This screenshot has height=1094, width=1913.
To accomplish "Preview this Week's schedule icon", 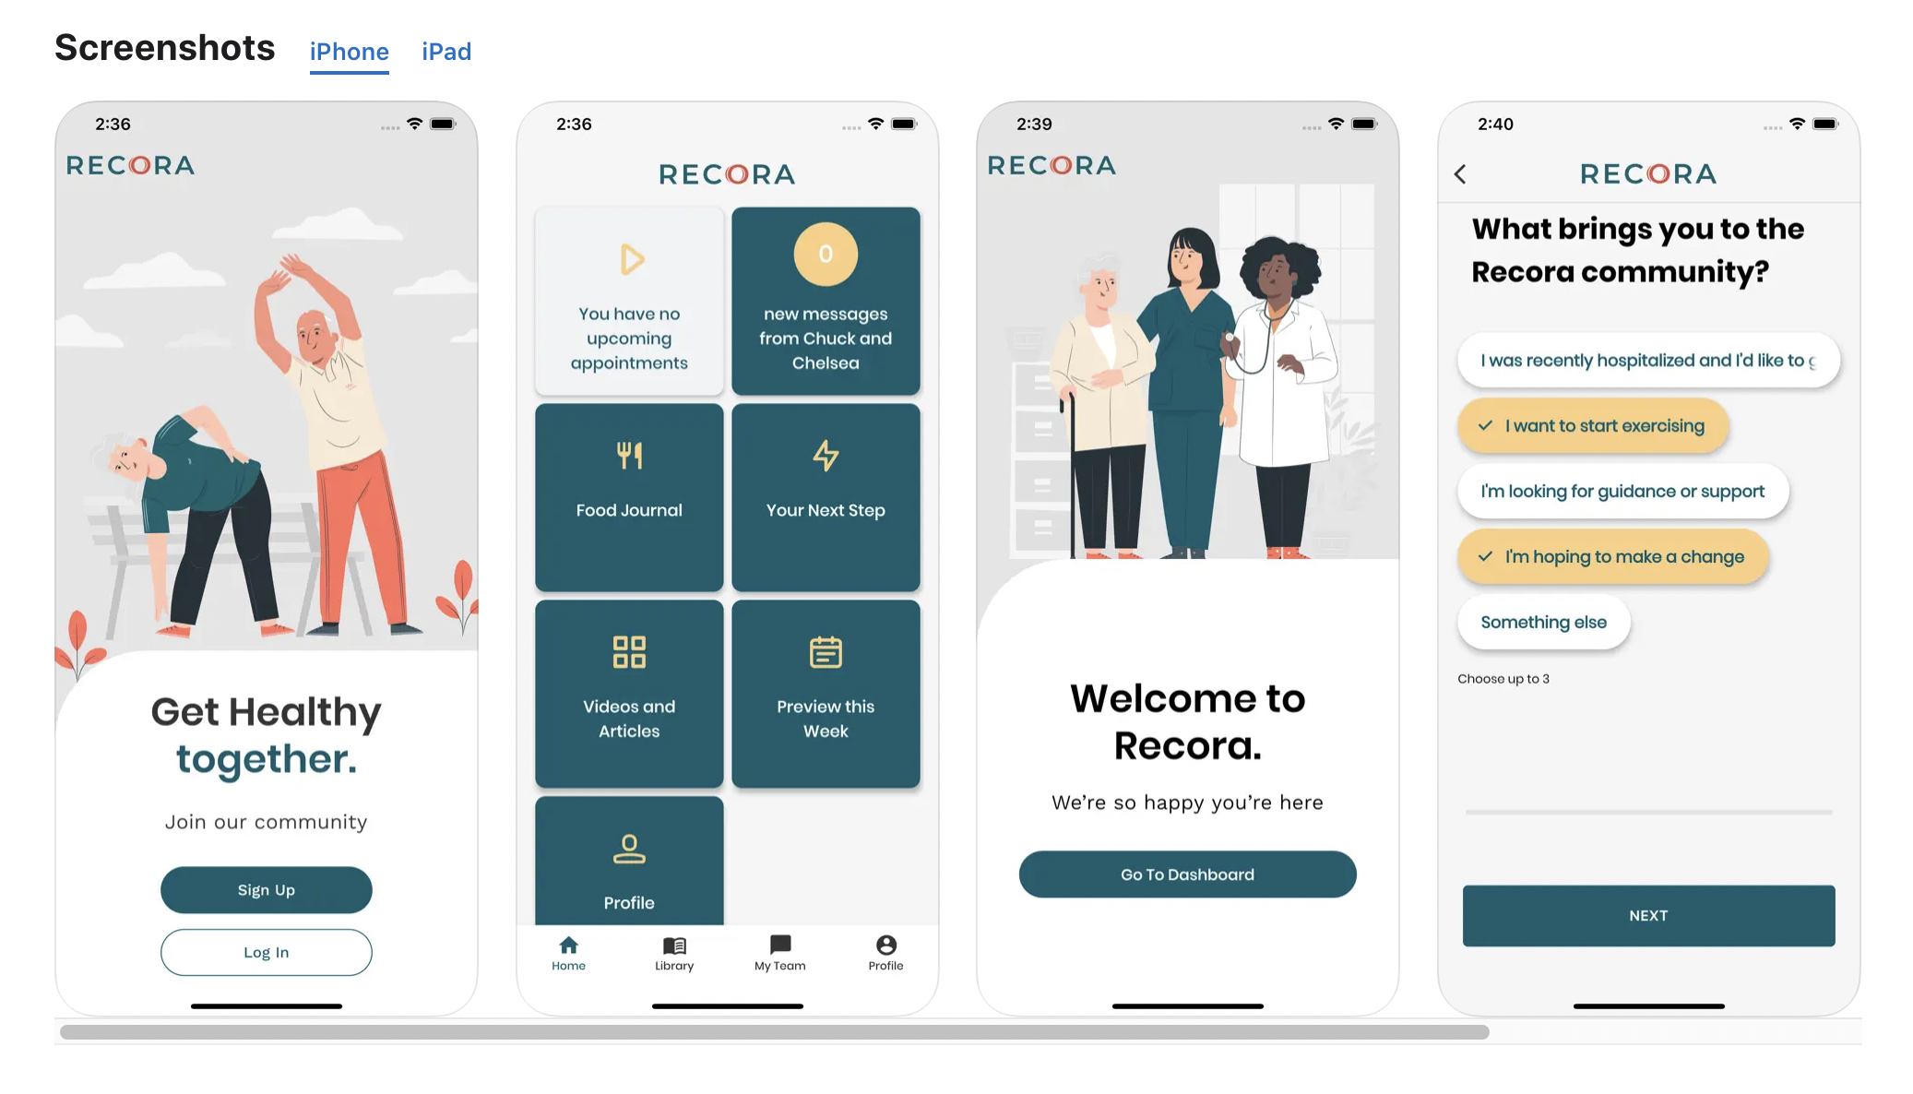I will click(824, 653).
